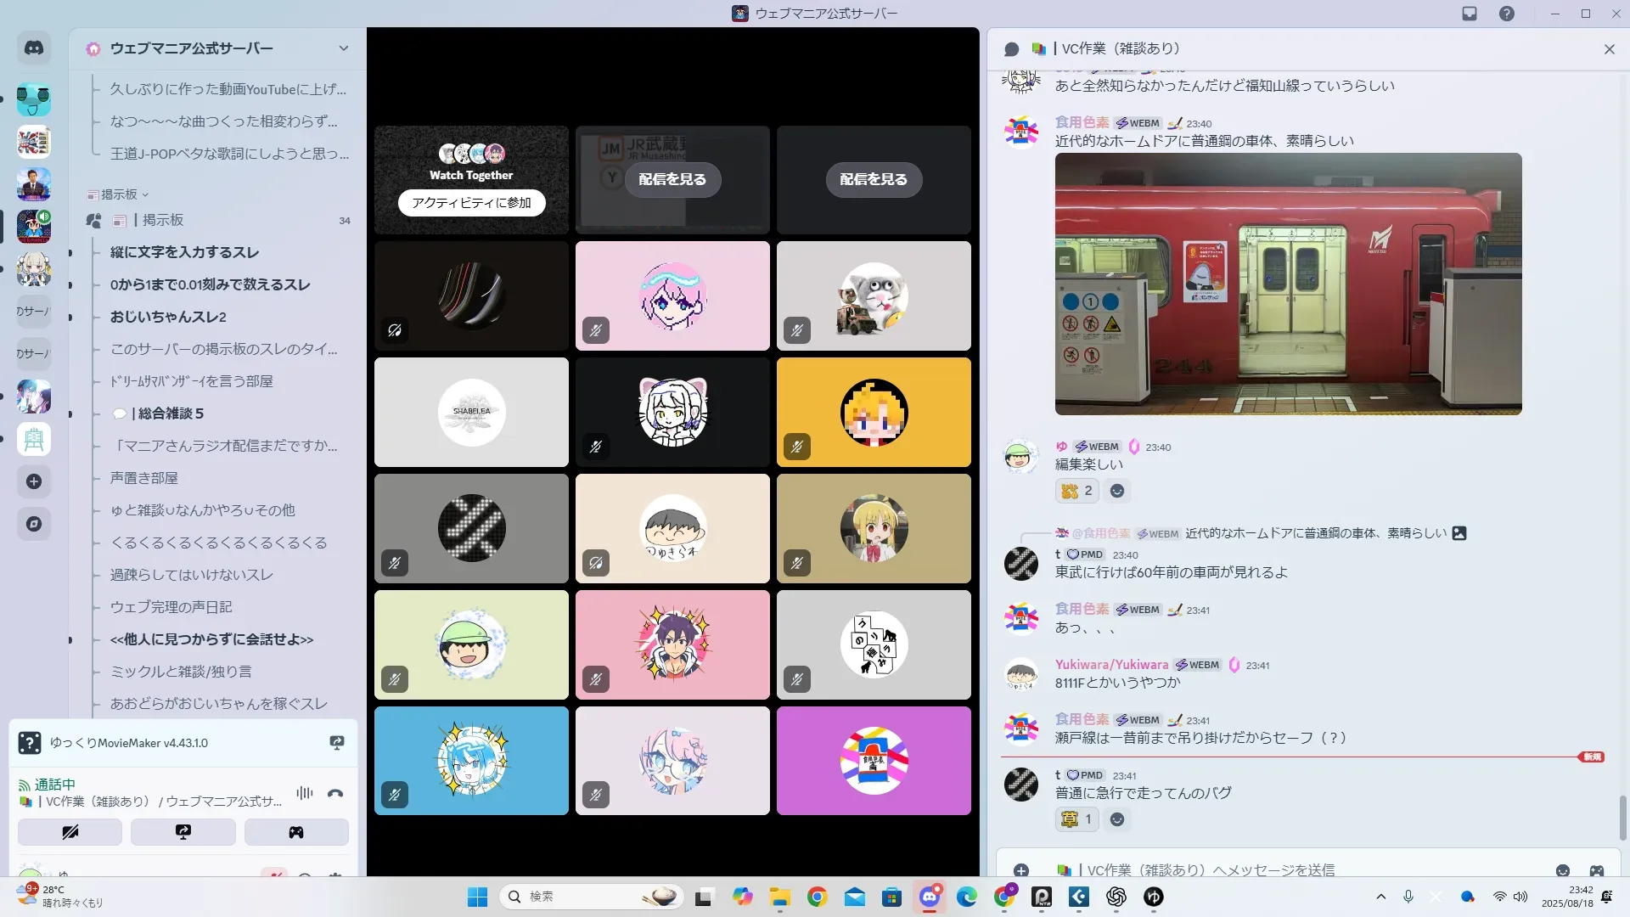Add a server with the plus icon

coord(34,481)
